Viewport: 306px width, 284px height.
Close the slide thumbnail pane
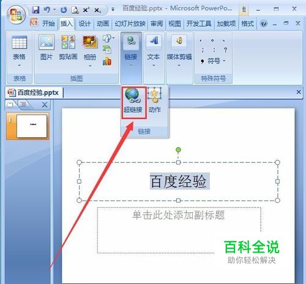pyautogui.click(x=45, y=105)
